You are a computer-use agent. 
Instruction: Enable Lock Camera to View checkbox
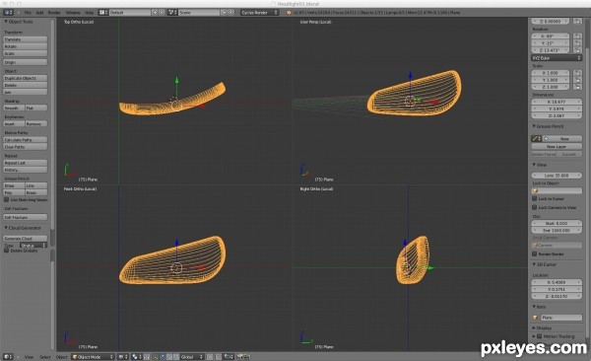coord(535,207)
